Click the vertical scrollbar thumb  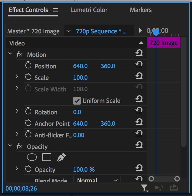pos(184,92)
